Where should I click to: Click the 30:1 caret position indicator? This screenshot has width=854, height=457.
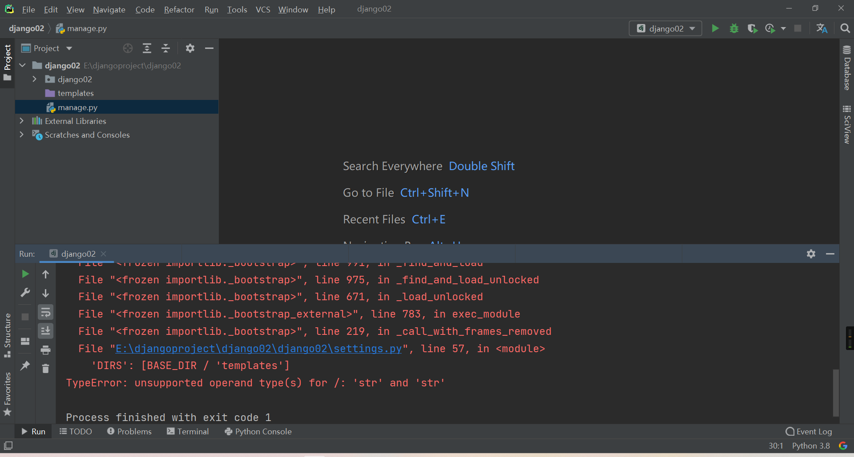coord(776,445)
